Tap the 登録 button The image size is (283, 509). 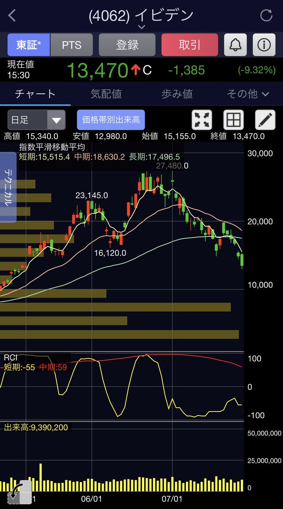(127, 45)
